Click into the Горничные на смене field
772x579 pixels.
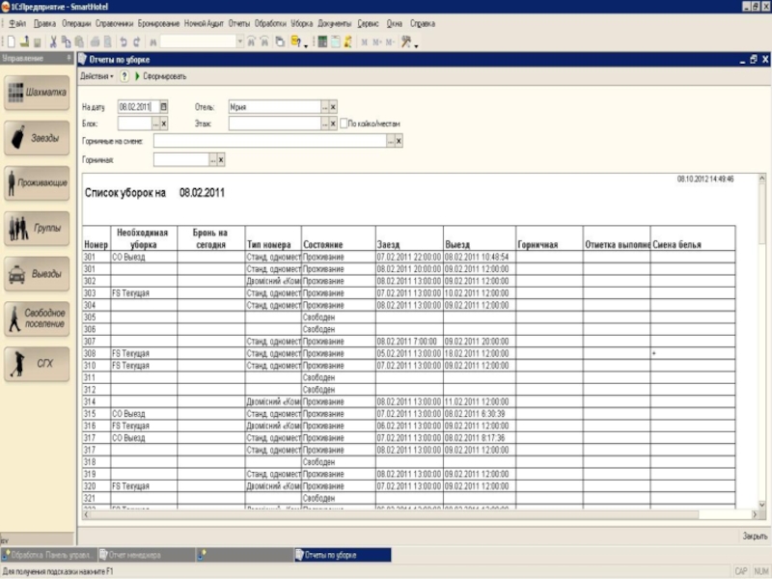click(x=268, y=141)
